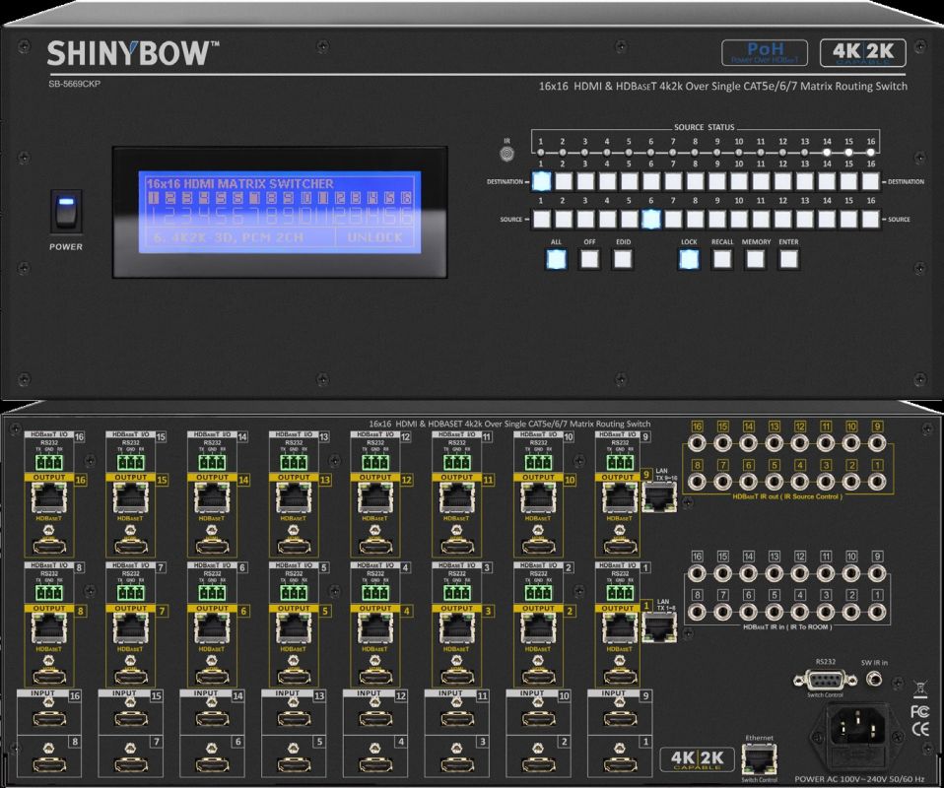Screen dimensions: 944x788
Task: Activate the MEMORY button
Action: (756, 259)
